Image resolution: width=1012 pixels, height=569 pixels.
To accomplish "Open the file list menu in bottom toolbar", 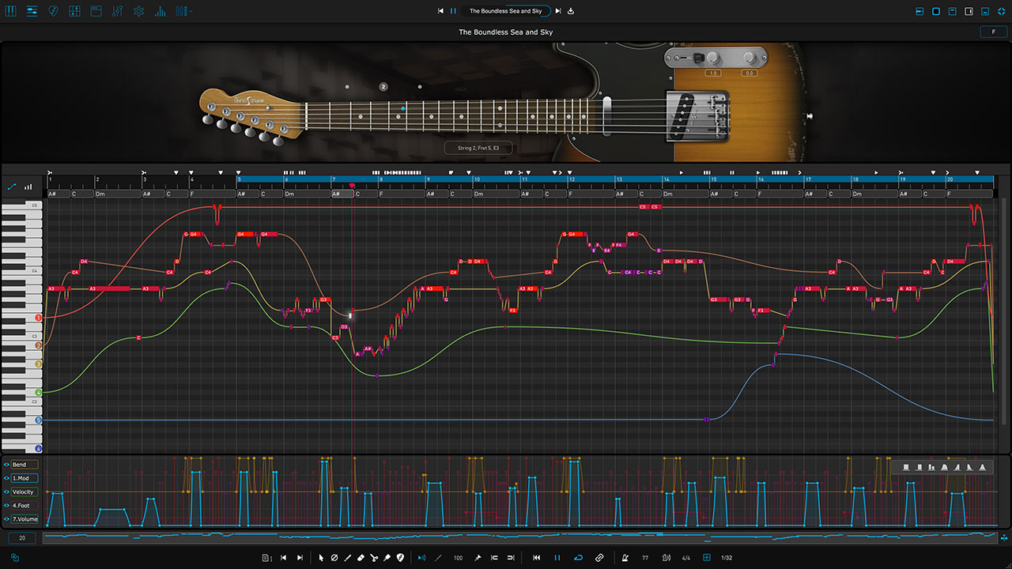I will [267, 558].
